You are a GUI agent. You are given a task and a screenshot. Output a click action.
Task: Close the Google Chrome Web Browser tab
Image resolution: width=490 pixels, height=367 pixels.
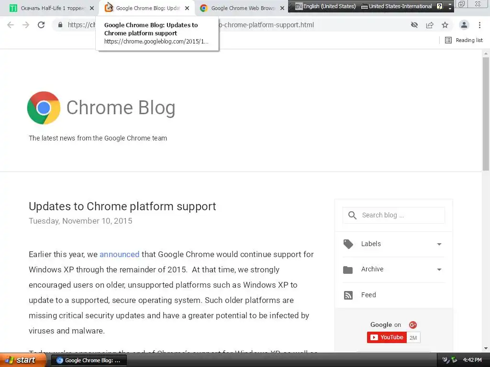coord(282,8)
